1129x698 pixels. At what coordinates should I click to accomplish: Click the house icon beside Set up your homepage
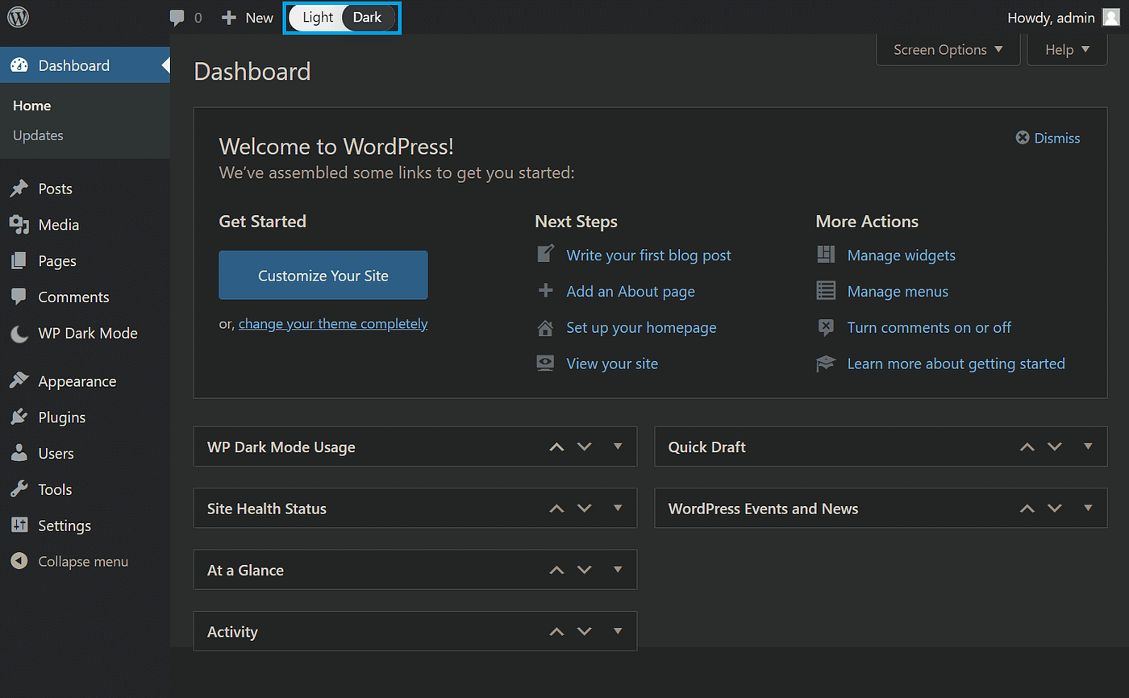pyautogui.click(x=545, y=327)
